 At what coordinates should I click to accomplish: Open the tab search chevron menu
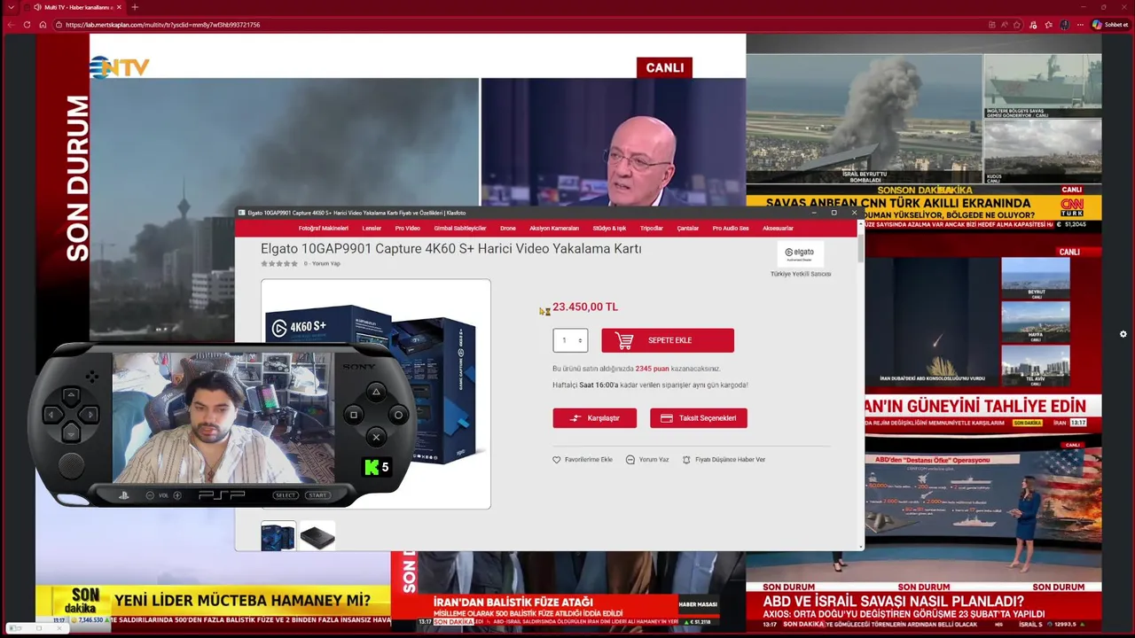pyautogui.click(x=11, y=7)
